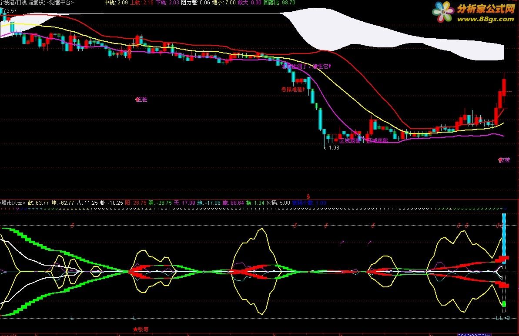Click the 坤: -62.77 value

[x=63, y=203]
